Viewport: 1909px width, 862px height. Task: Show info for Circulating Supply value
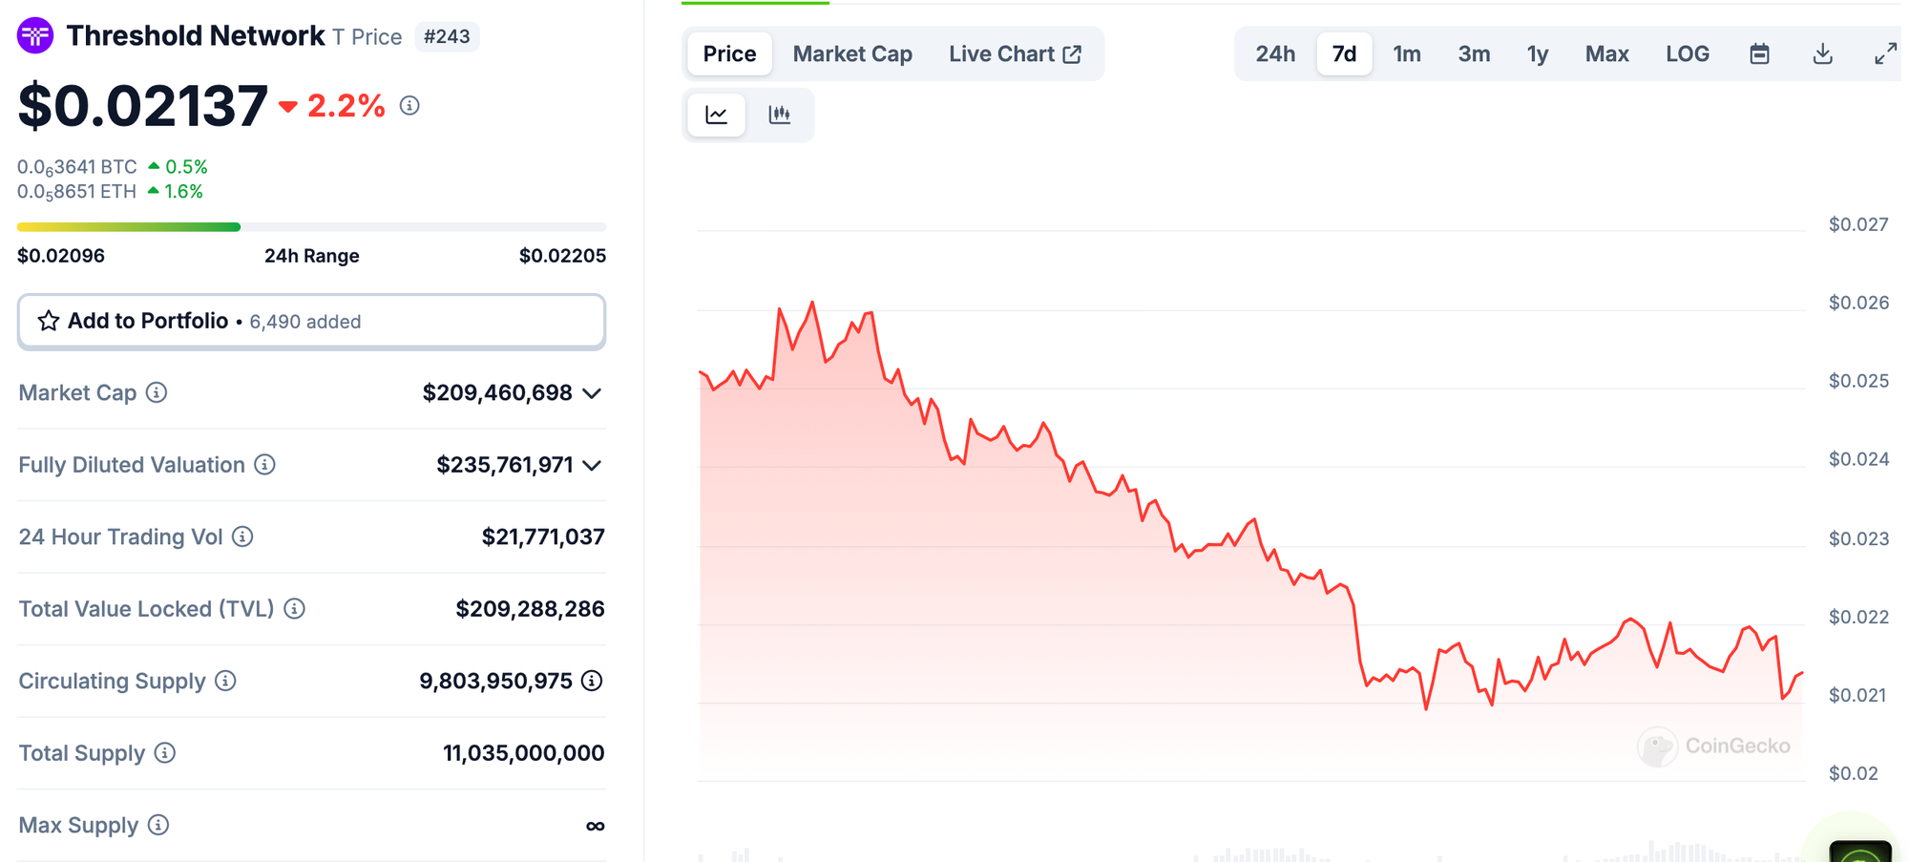pos(592,681)
